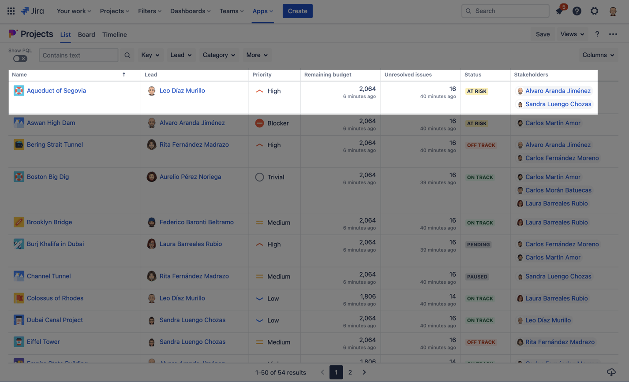629x382 pixels.
Task: Click the Contains text input field
Action: (x=79, y=55)
